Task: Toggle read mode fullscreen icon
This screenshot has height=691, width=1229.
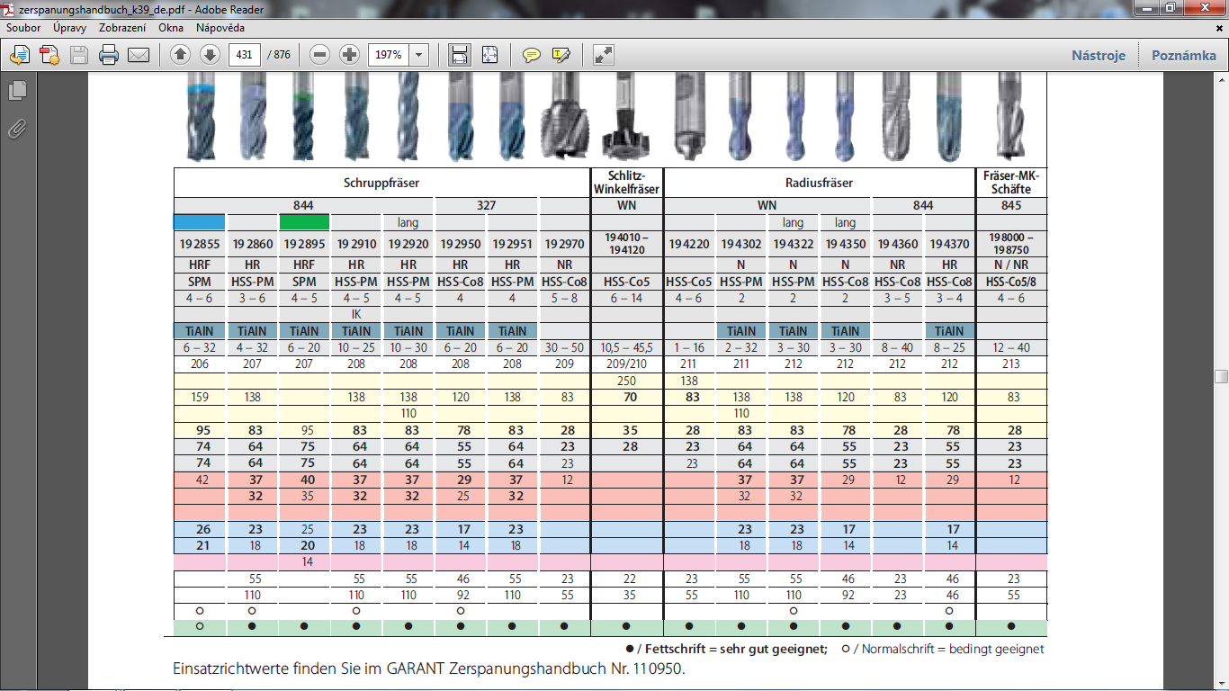Action: tap(603, 55)
